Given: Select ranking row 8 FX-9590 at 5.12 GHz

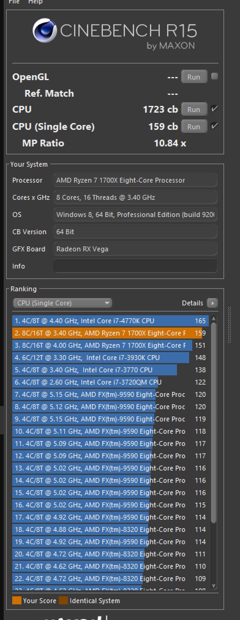Looking at the screenshot, I should coord(111,407).
